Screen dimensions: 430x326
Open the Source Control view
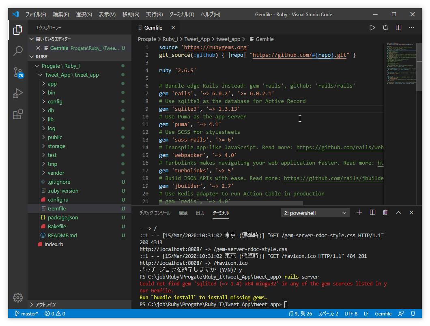(18, 73)
